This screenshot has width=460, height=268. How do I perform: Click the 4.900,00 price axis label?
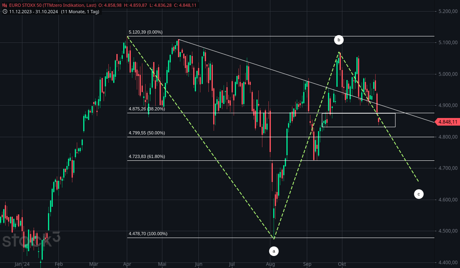click(448, 105)
